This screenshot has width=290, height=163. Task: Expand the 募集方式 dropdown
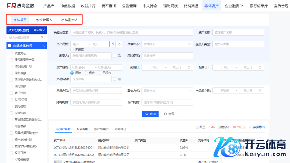(x=167, y=91)
